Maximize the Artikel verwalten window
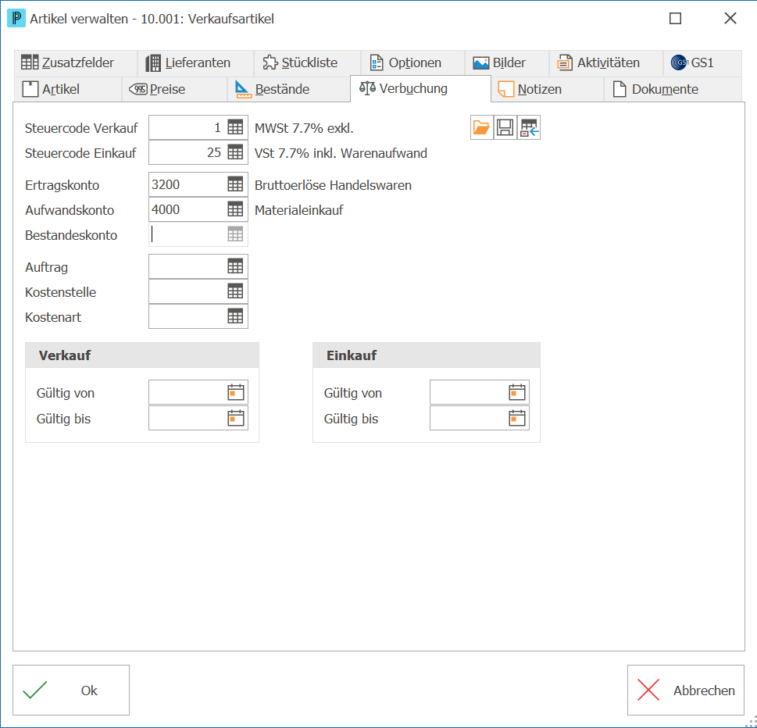This screenshot has height=728, width=757. point(676,18)
